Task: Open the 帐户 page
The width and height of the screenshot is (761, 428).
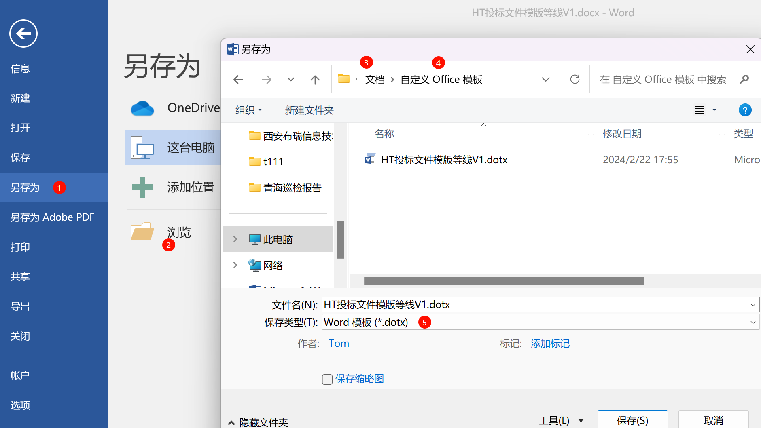Action: coord(20,375)
